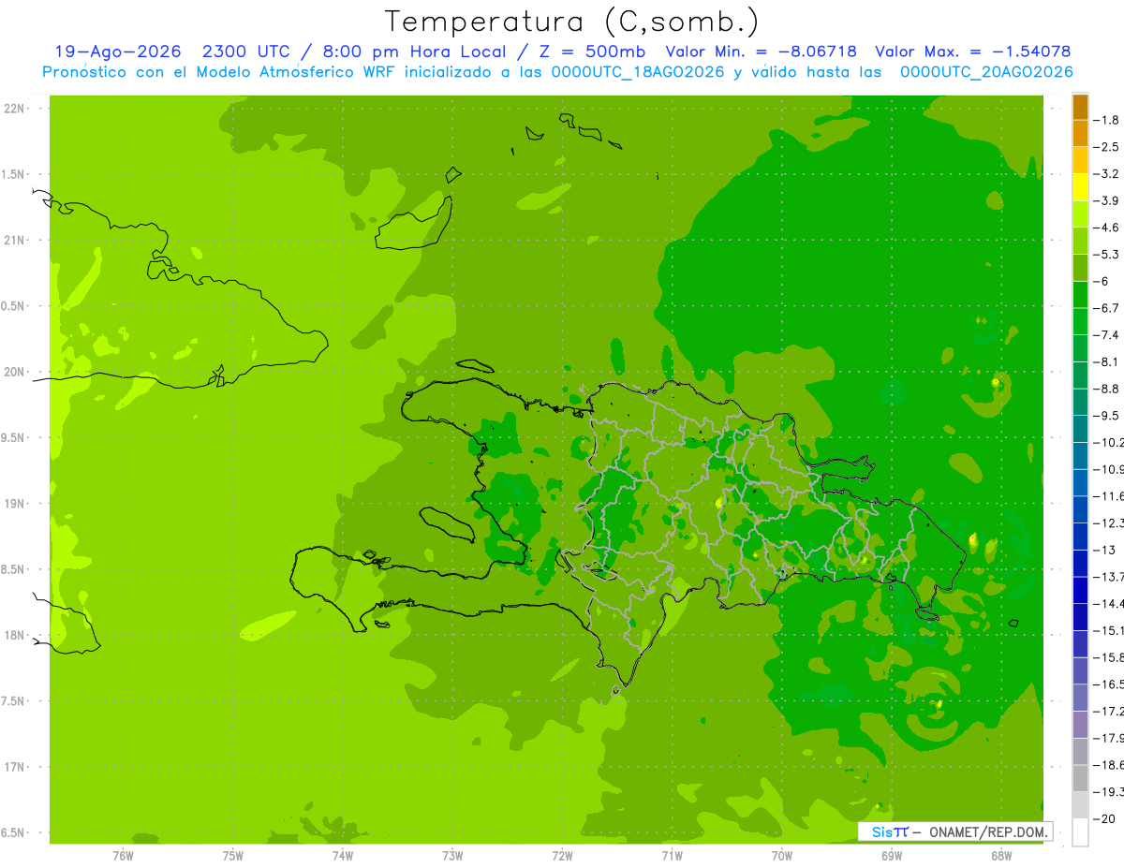Click the valid-until time "0000UTC_20AGO2026"

(x=986, y=72)
